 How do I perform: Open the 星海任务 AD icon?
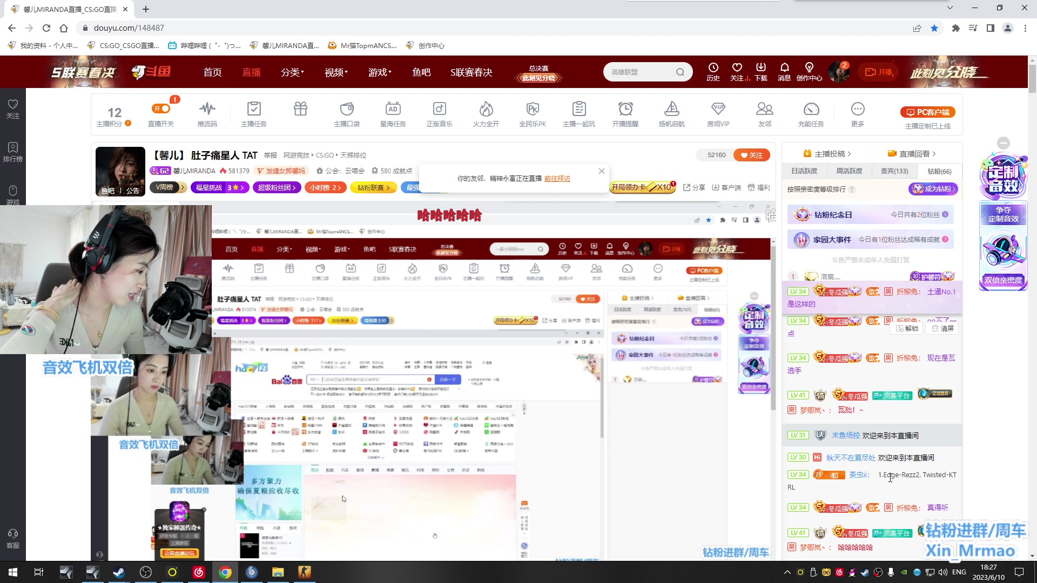tap(393, 109)
